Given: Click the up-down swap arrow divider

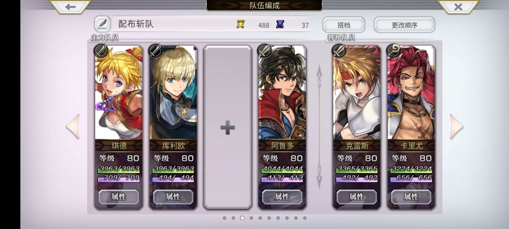Looking at the screenshot, I should pyautogui.click(x=319, y=126).
